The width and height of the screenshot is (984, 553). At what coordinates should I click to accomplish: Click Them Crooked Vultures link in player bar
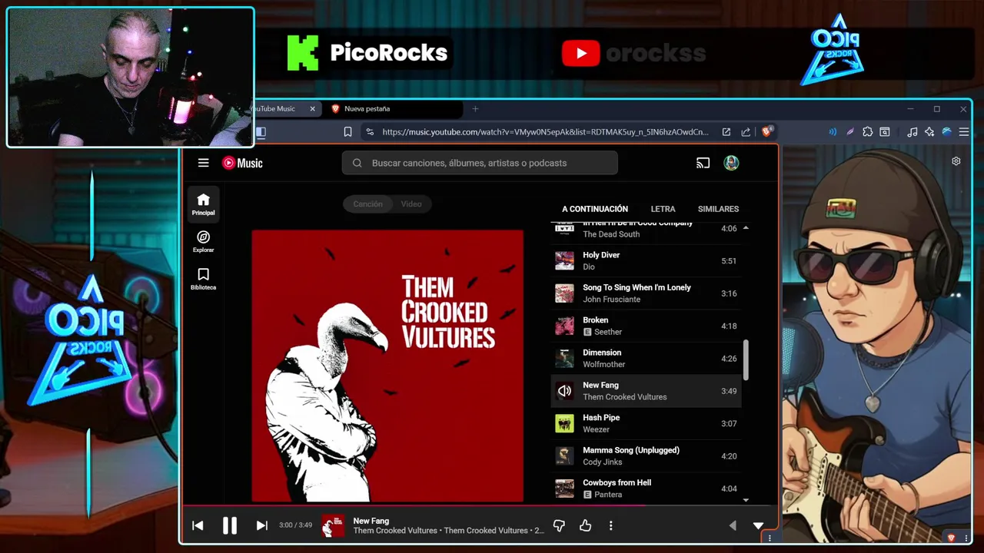(x=395, y=531)
